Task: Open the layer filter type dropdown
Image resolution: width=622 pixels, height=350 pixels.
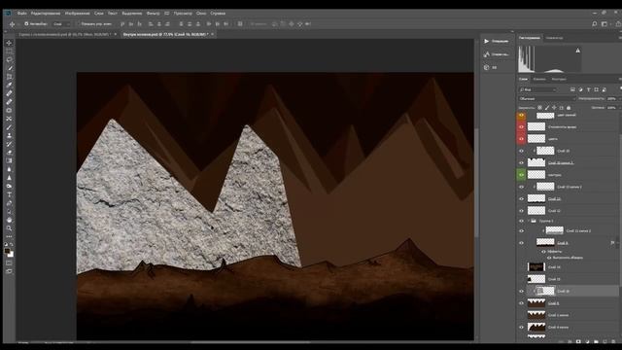Action: tap(537, 90)
